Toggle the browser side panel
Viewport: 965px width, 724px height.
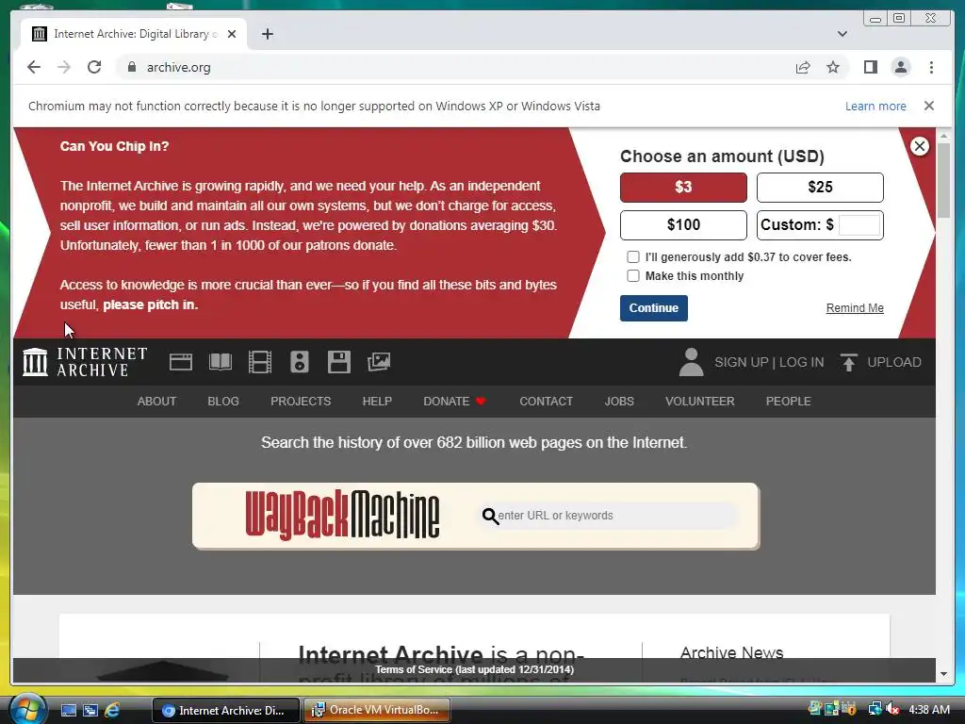[x=870, y=67]
